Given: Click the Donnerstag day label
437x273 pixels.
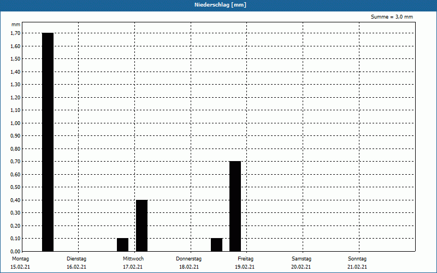Looking at the screenshot, I should pos(188,259).
